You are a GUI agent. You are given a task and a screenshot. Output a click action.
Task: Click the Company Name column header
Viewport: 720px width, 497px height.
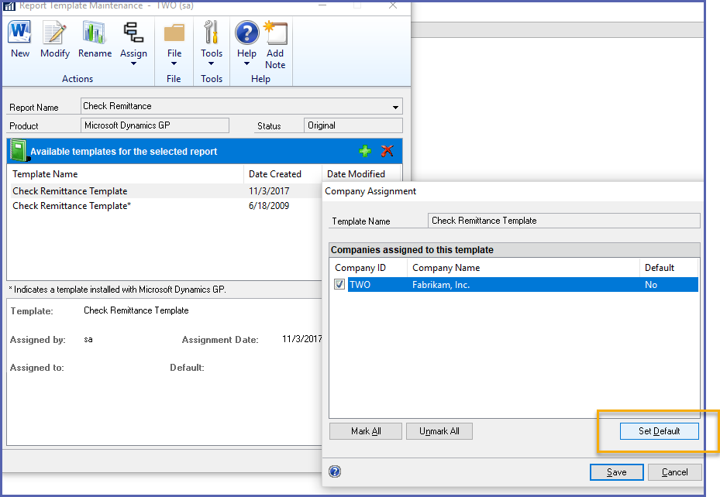pos(523,268)
